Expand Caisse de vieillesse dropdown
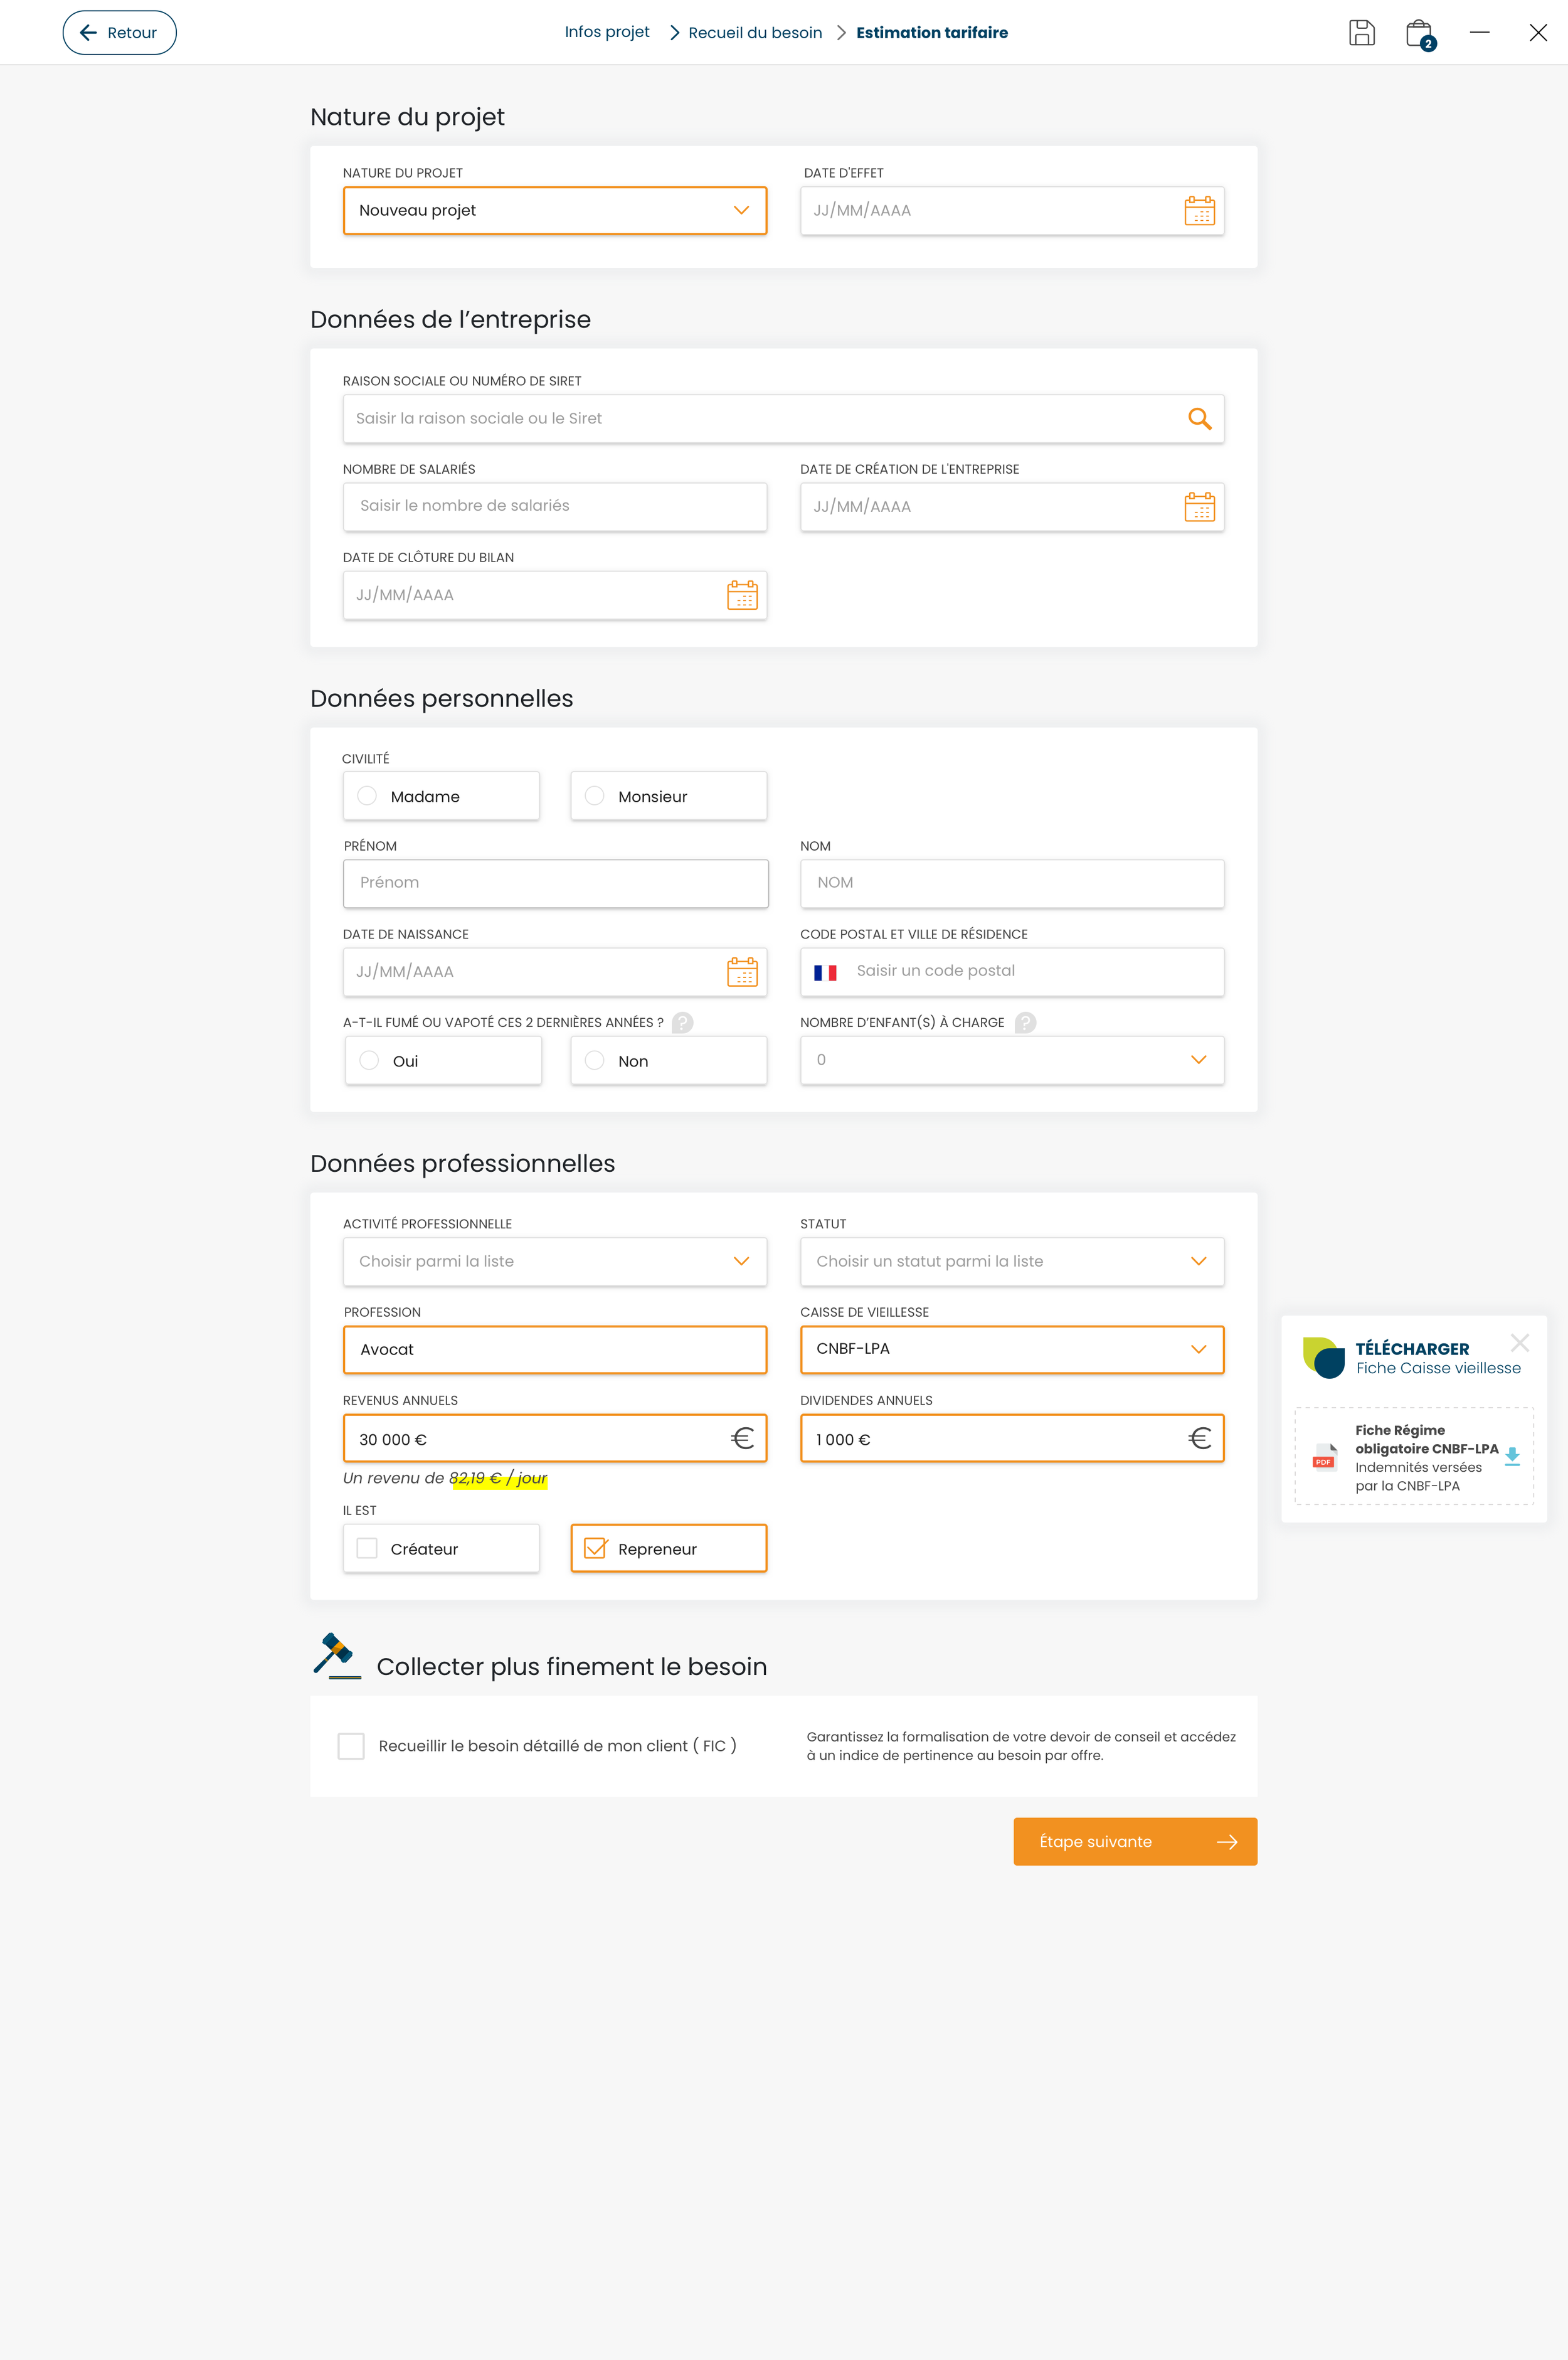This screenshot has height=2360, width=1568. click(1198, 1350)
